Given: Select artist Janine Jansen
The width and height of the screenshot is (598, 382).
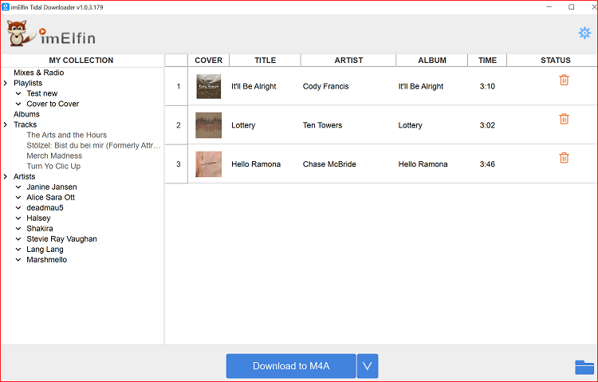Looking at the screenshot, I should pyautogui.click(x=52, y=187).
